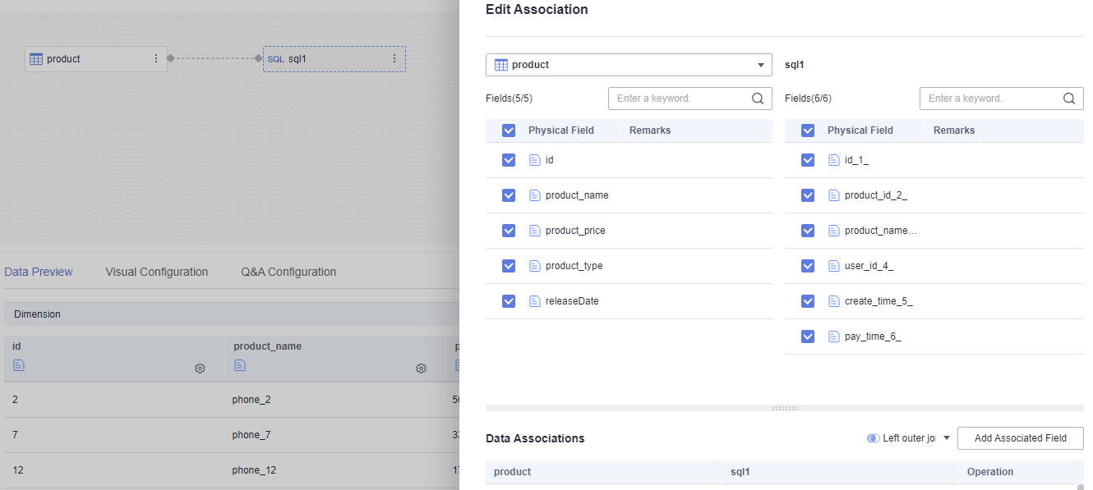This screenshot has height=490, width=1093.
Task: Click the join diamond connector near sql1 node
Action: pos(258,58)
